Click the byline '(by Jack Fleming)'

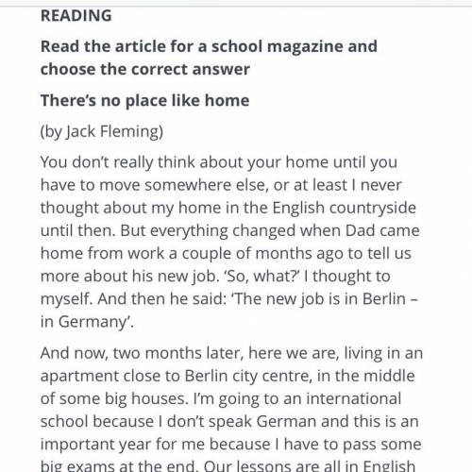[102, 131]
